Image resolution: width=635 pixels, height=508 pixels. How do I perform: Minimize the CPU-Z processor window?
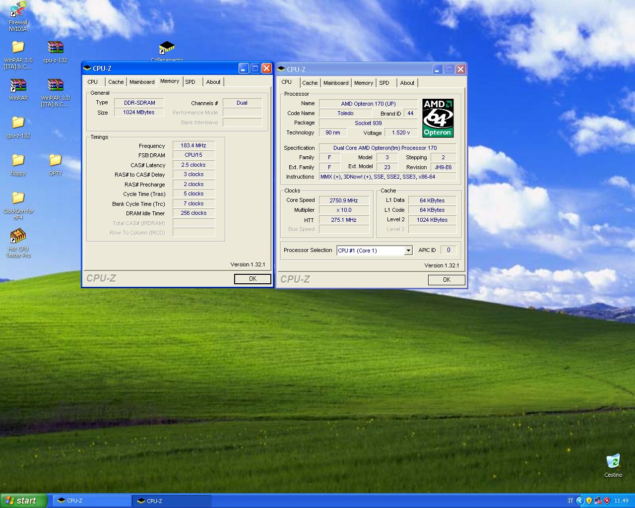click(x=438, y=69)
